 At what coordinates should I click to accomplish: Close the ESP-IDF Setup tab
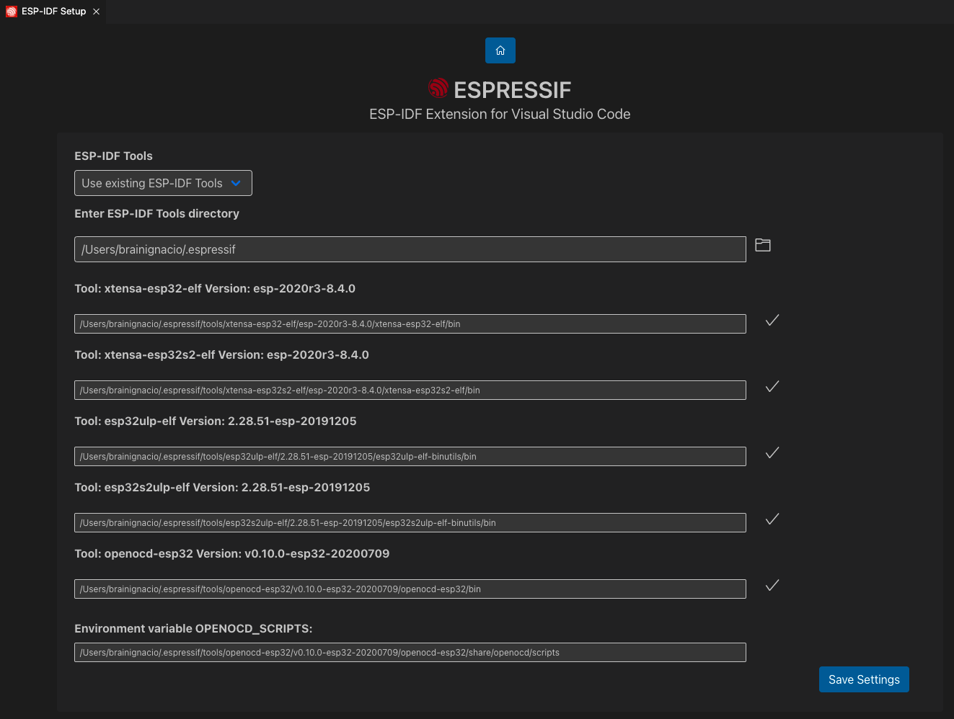click(96, 11)
